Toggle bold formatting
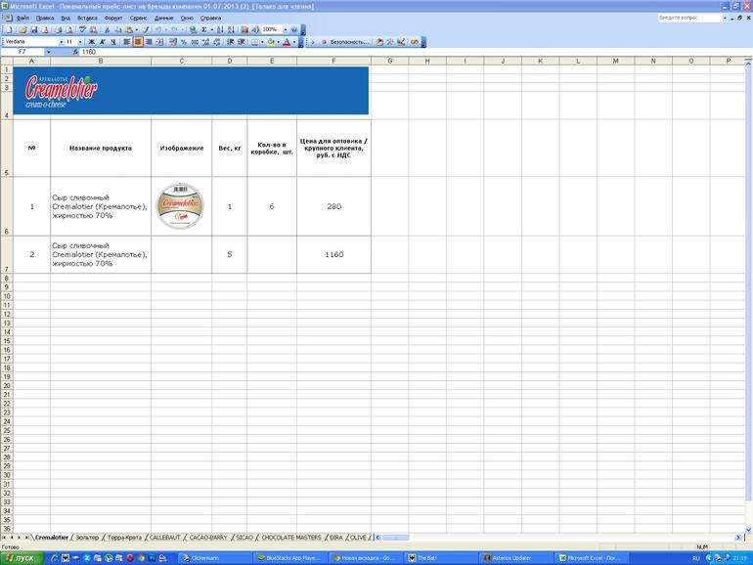Viewport: 753px width, 565px height. point(91,42)
